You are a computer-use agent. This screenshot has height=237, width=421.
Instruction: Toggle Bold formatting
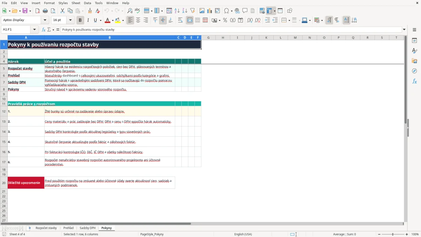pos(80,20)
